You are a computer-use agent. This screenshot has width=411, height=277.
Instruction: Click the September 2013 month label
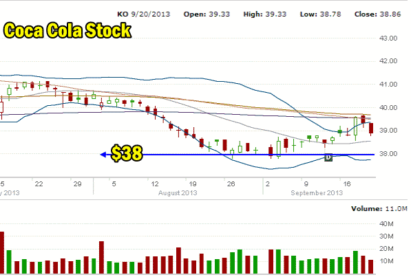(317, 193)
